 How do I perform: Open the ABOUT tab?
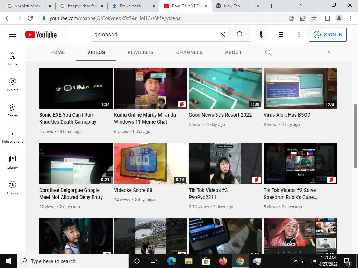click(233, 52)
